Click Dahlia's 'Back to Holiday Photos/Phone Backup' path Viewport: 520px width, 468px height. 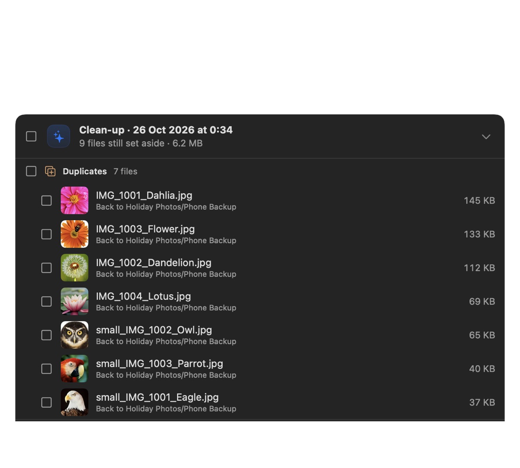tap(166, 207)
